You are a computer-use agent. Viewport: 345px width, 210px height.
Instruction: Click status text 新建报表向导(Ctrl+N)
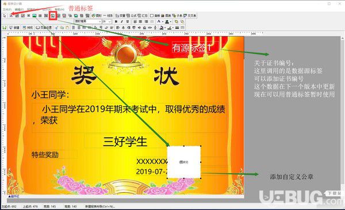[100, 207]
